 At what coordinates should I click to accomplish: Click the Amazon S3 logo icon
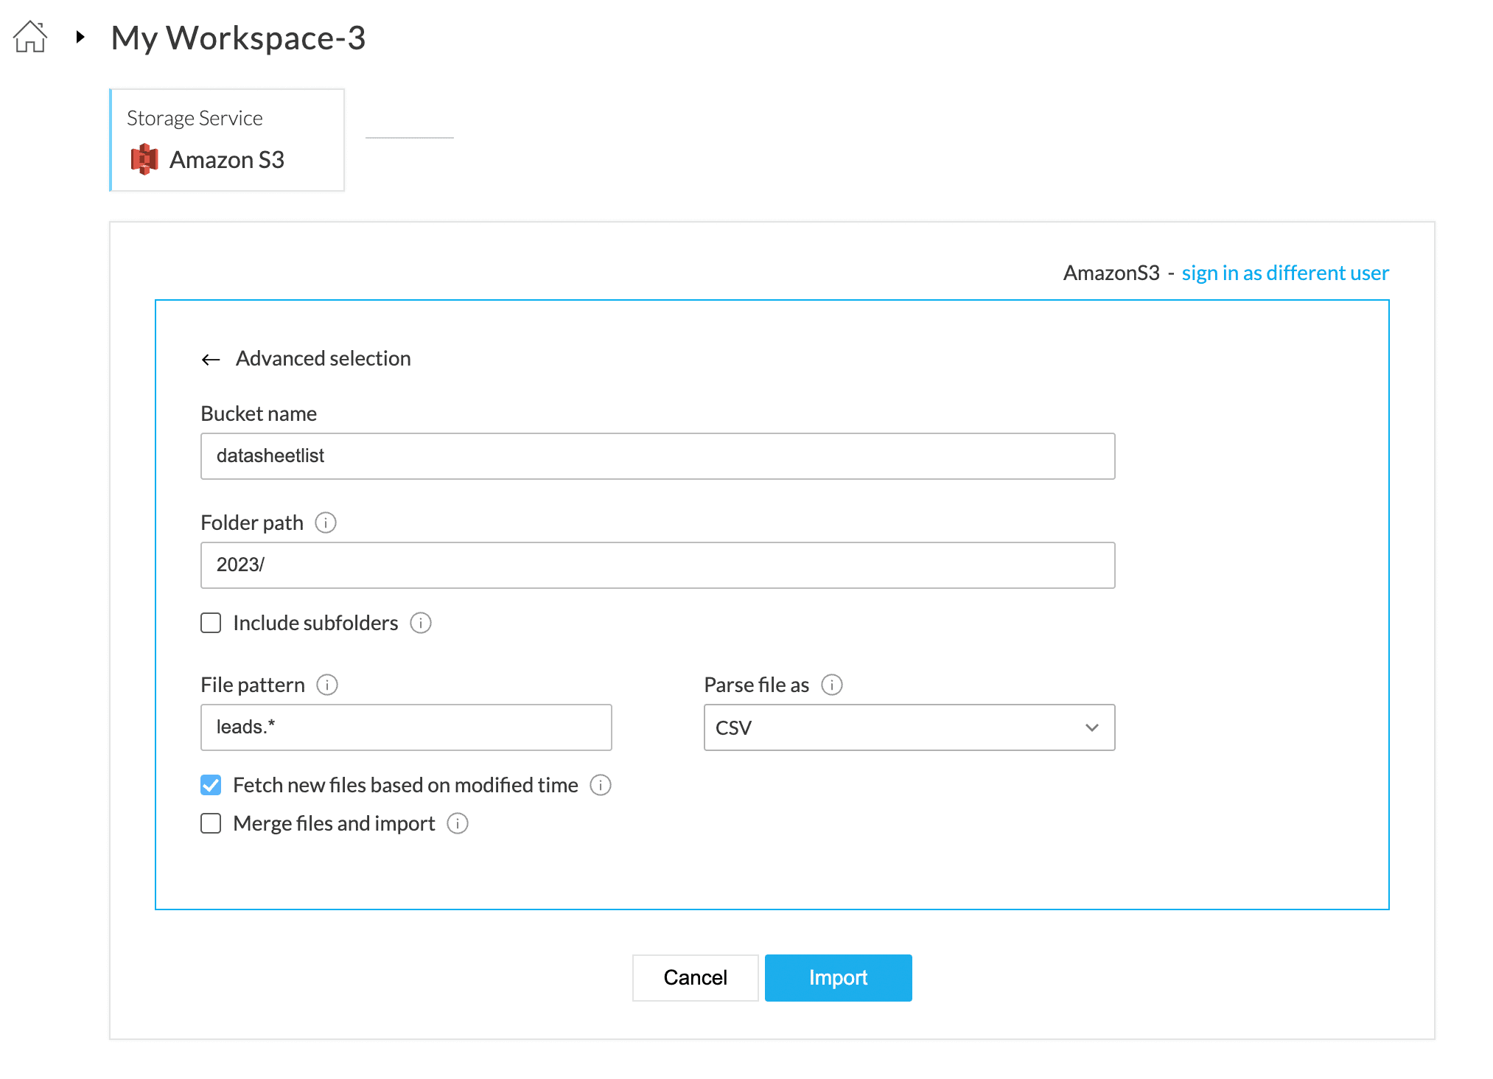(x=144, y=159)
